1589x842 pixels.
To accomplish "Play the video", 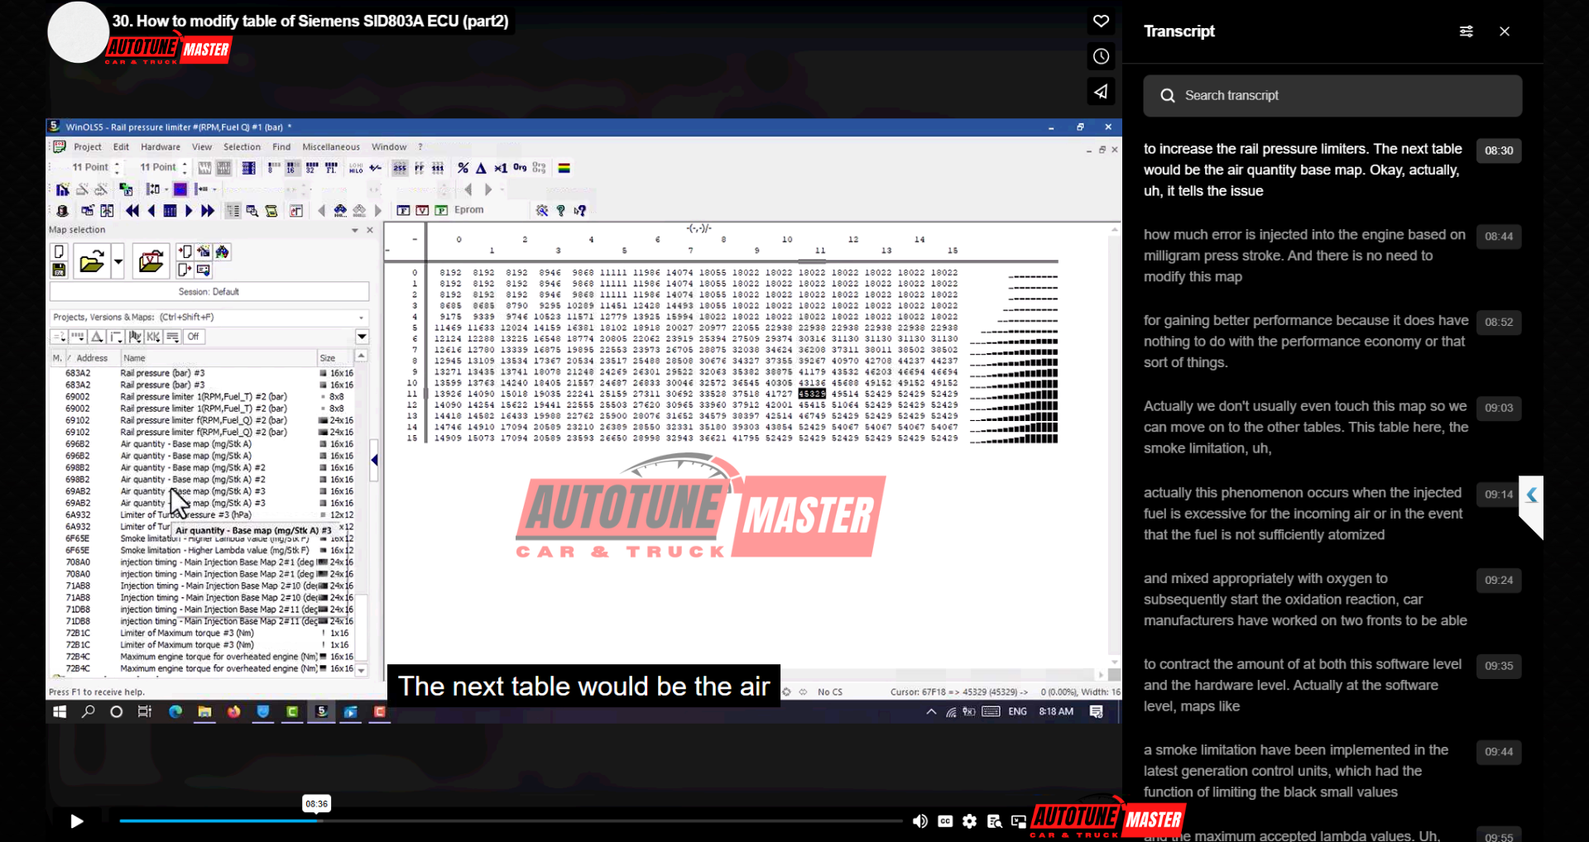I will tap(76, 821).
